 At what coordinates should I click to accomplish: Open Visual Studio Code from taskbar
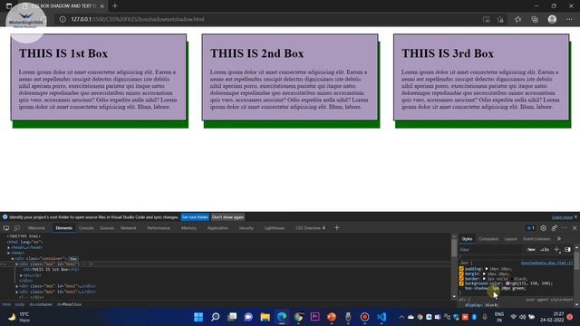click(382, 317)
